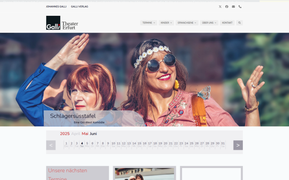Select day 25 in calendar strip
Screen dimensions: 289x180
coord(192,144)
